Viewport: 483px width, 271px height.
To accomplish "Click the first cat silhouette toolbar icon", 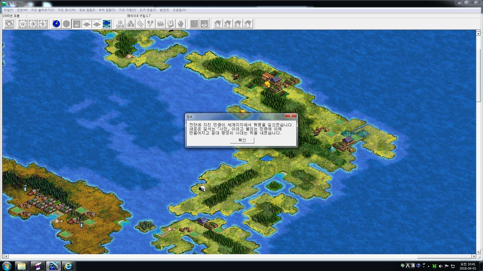I will click(x=217, y=24).
